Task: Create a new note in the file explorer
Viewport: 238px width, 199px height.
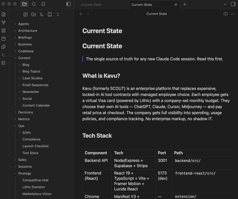Action: (26, 14)
